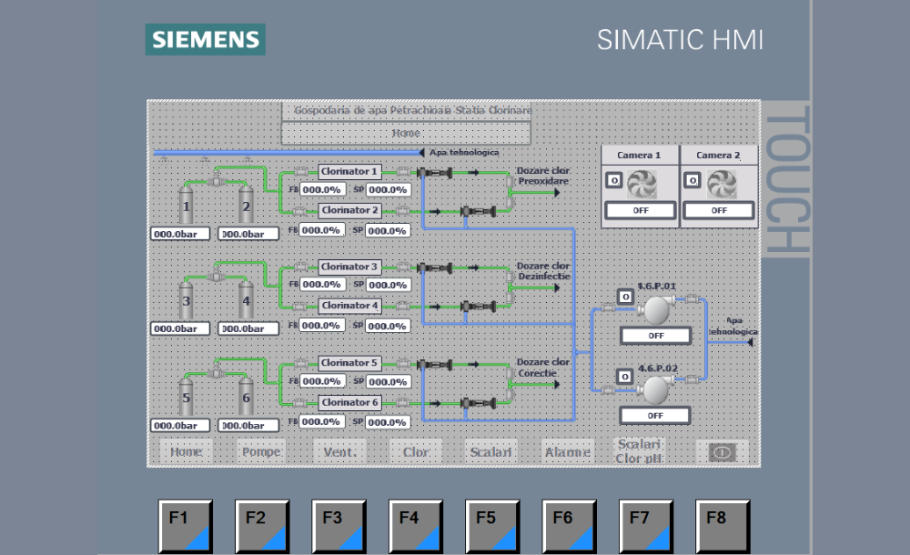Screen dimensions: 910x555
Task: Click chlorine cylinder number 2
Action: pyautogui.click(x=246, y=204)
